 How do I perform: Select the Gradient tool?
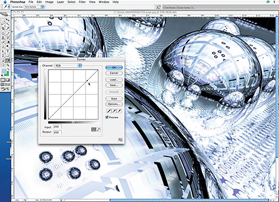(7, 42)
